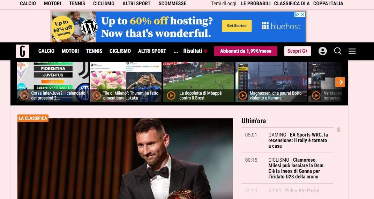Select MOTORI in the black navigation bar
374x199 pixels.
70,51
